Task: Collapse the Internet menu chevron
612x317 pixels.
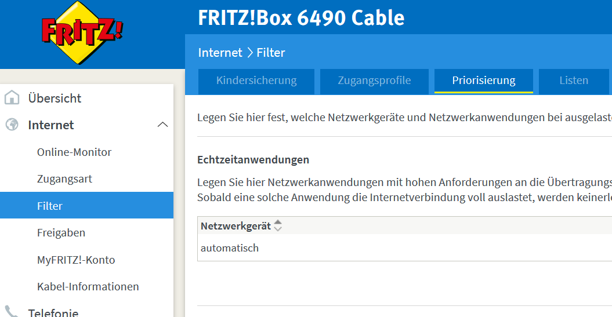Action: coord(162,125)
